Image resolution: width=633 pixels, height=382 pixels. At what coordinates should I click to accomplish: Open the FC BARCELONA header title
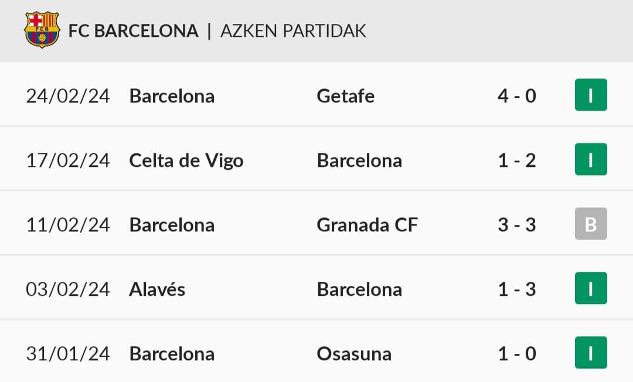[133, 31]
